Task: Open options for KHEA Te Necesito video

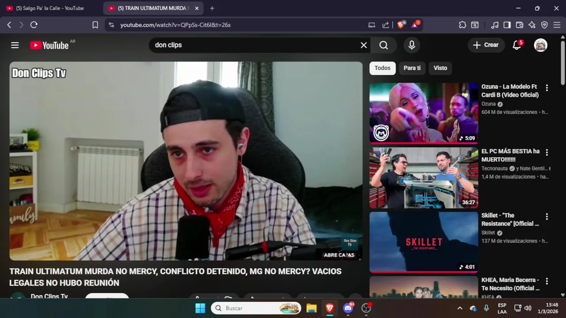Action: 547,281
